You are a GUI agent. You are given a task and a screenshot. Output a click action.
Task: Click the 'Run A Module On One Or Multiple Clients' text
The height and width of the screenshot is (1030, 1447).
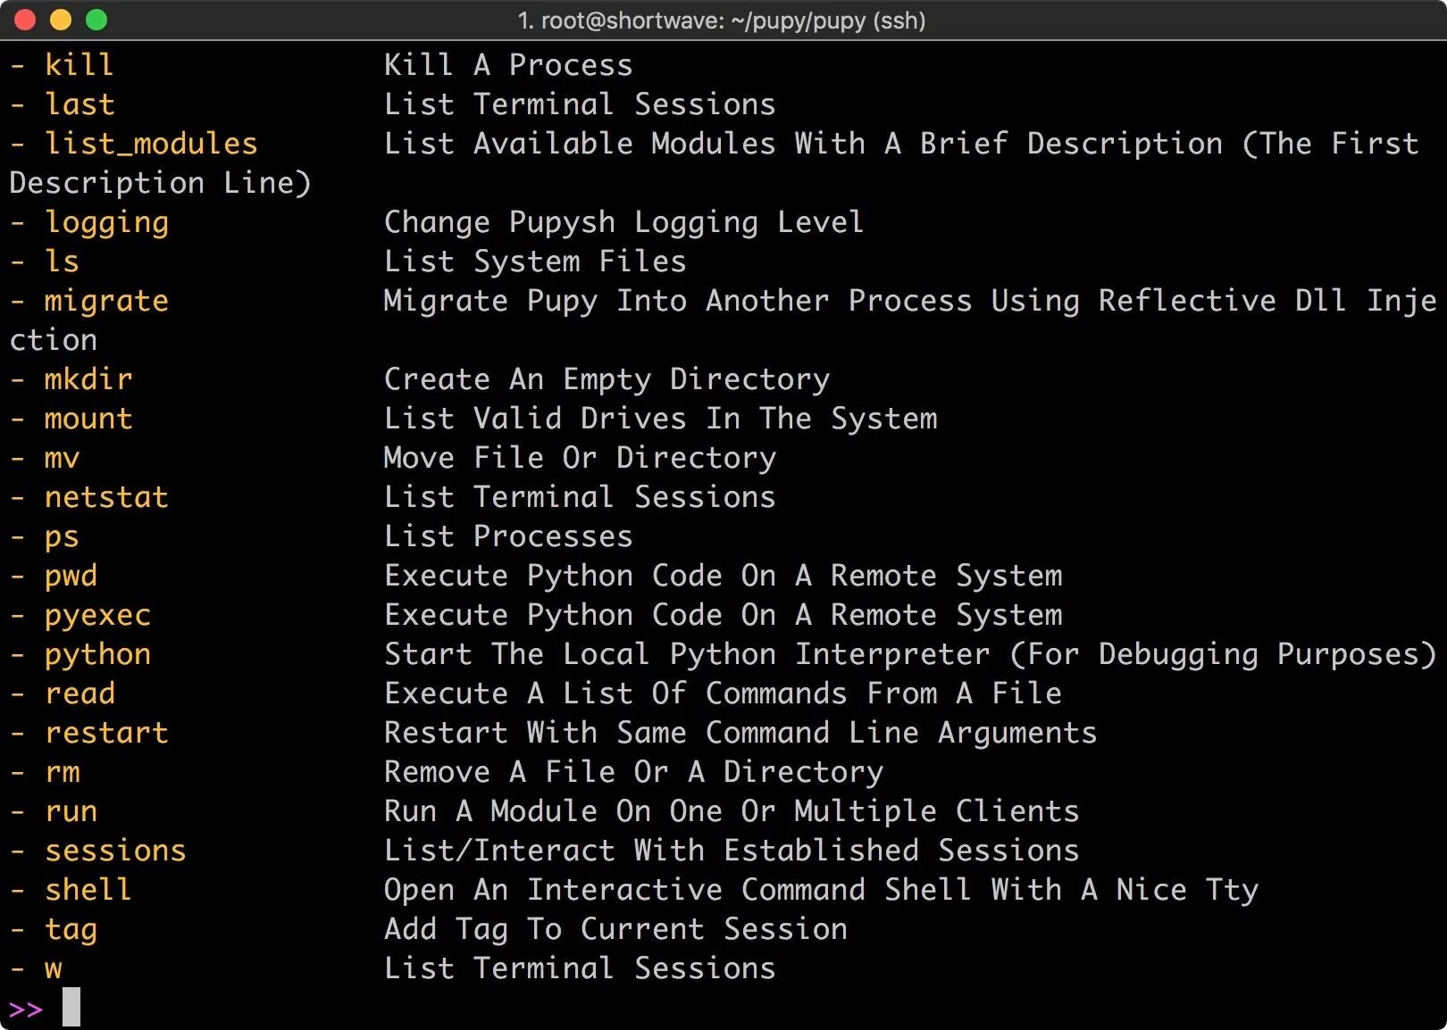click(x=732, y=811)
